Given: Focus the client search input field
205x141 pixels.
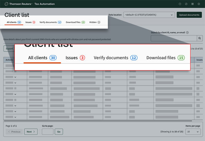Looking at the screenshot, I should [174, 38].
